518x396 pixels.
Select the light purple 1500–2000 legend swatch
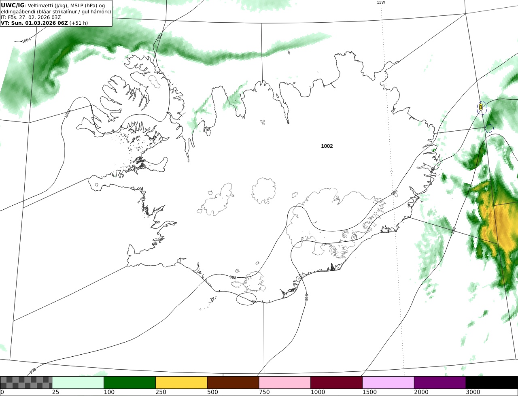(388, 382)
